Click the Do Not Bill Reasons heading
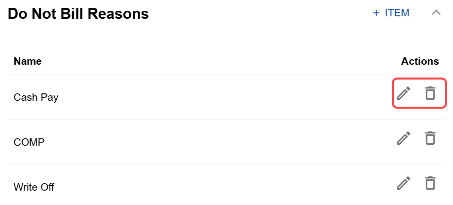This screenshot has width=453, height=205. [x=78, y=14]
